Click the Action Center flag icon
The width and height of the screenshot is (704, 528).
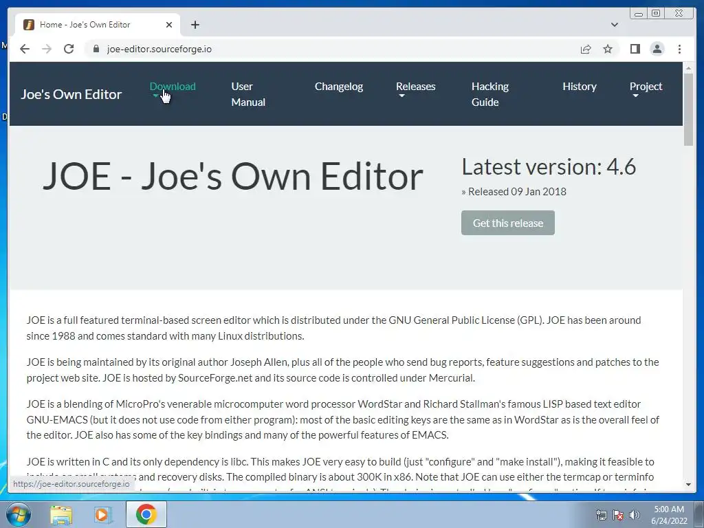pos(618,515)
